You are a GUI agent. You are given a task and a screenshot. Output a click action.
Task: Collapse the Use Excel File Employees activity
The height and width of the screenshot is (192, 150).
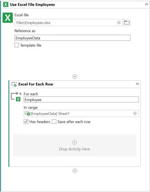146,4
